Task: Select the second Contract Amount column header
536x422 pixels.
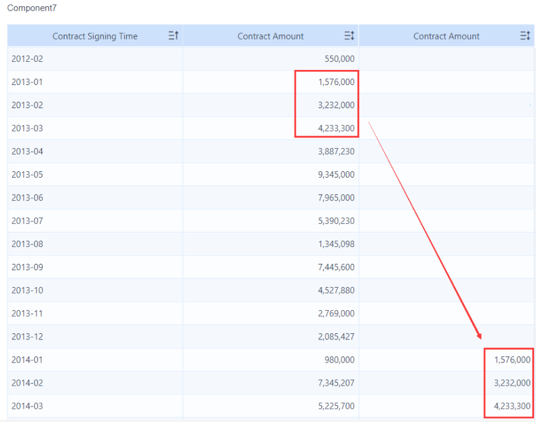Action: 446,36
